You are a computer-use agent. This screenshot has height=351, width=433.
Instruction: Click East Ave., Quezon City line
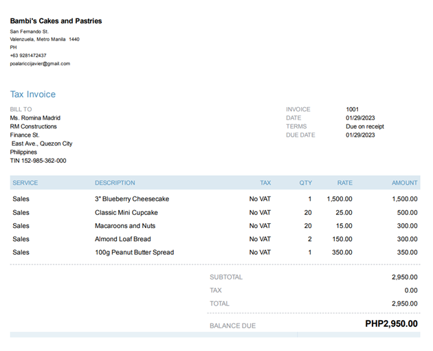(42, 144)
